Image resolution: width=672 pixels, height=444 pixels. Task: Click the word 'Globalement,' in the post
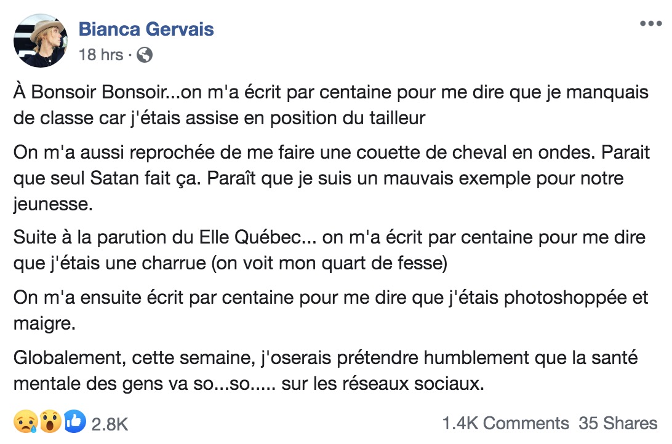70,358
